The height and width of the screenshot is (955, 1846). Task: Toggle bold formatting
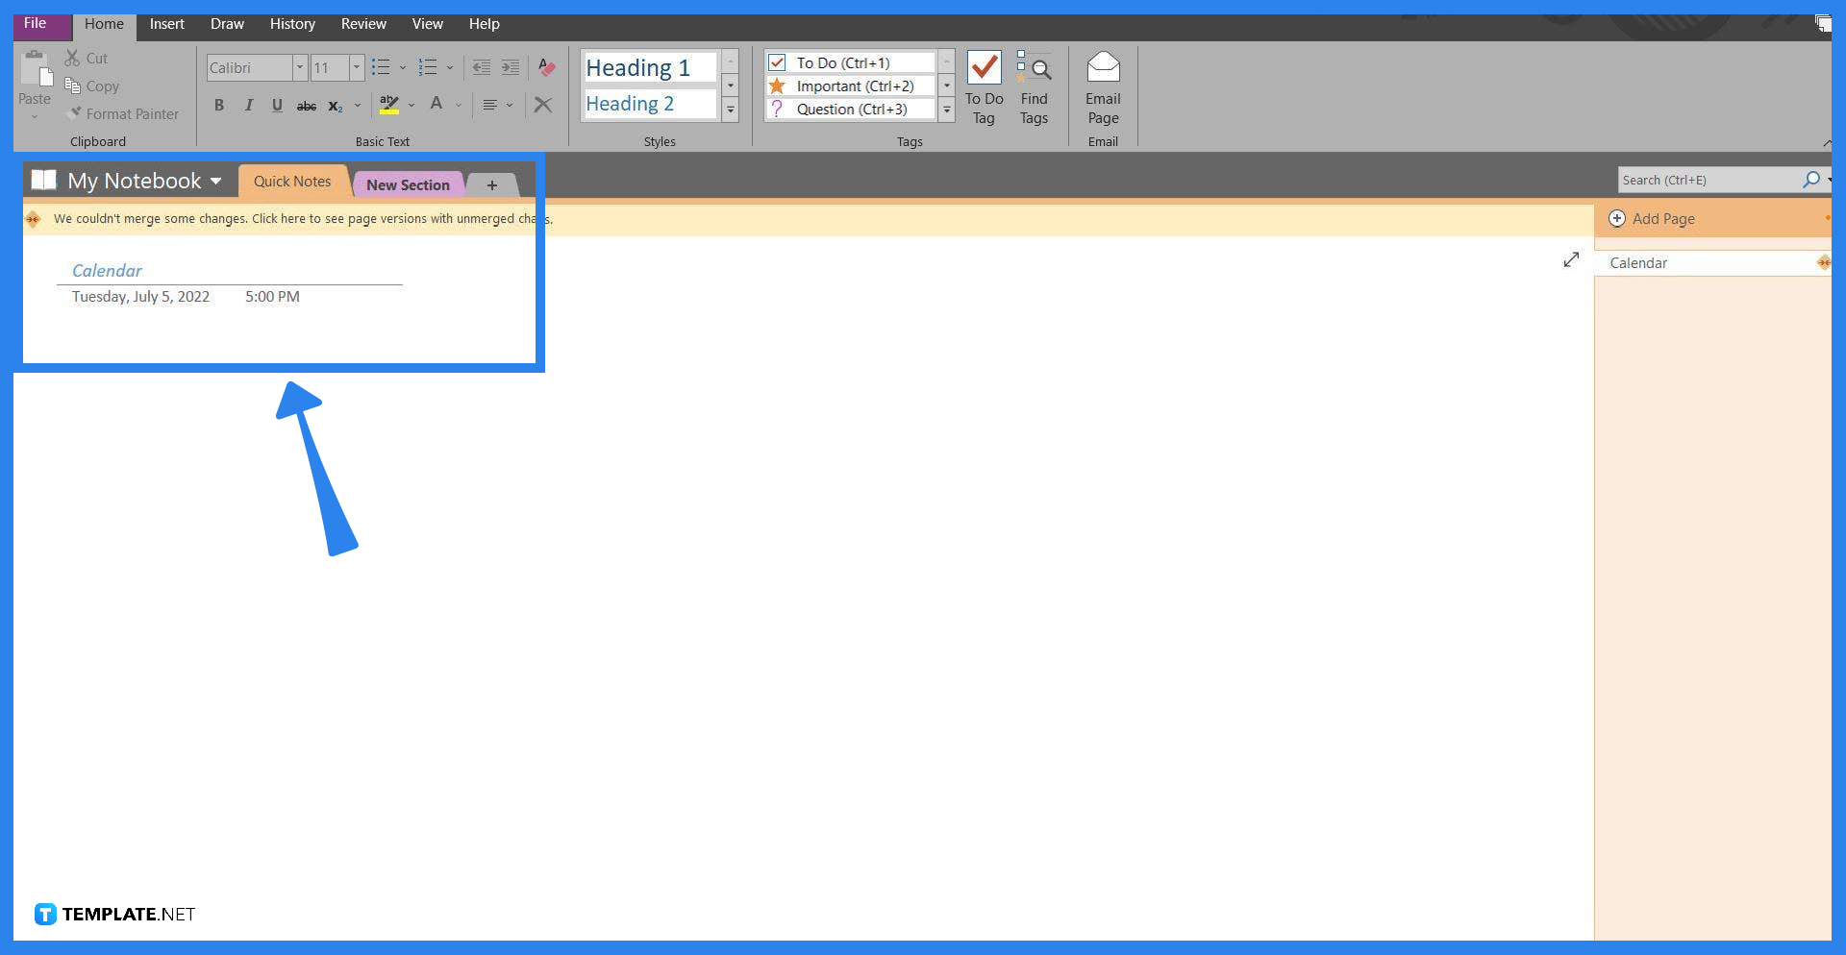pos(219,105)
